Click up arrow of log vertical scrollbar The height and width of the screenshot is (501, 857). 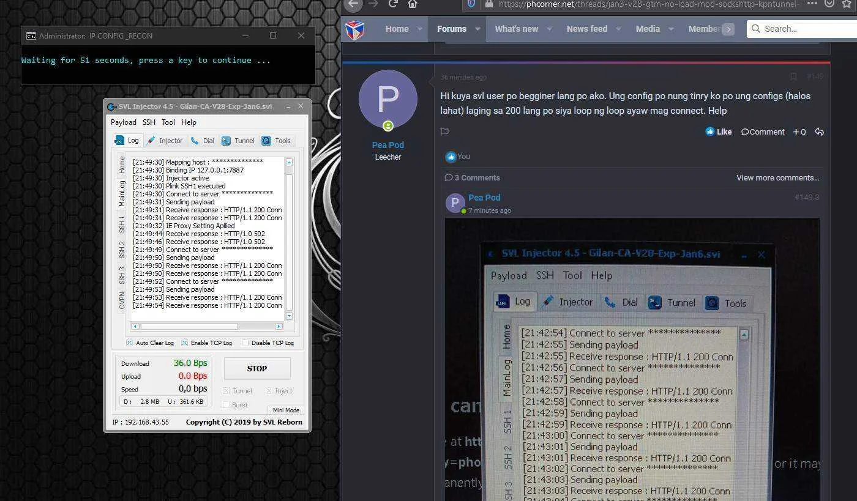click(x=289, y=162)
